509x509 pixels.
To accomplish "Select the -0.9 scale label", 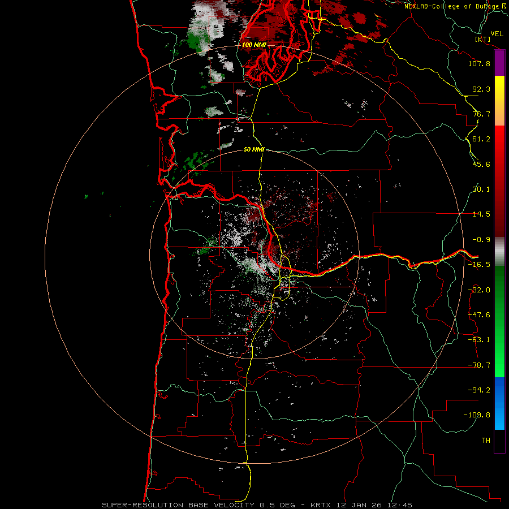I will [x=481, y=240].
